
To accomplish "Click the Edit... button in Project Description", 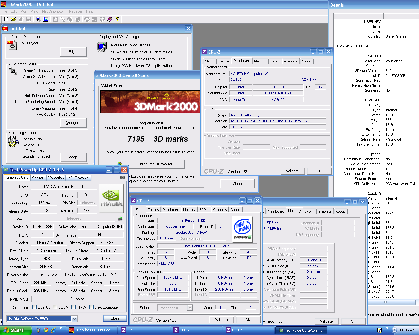I will (x=73, y=52).
